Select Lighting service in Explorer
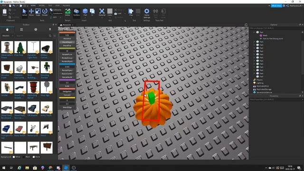The height and width of the screenshot is (171, 304). (x=260, y=83)
